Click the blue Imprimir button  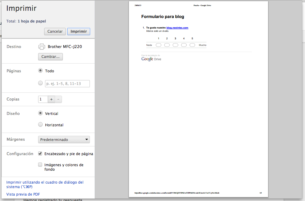pos(79,31)
